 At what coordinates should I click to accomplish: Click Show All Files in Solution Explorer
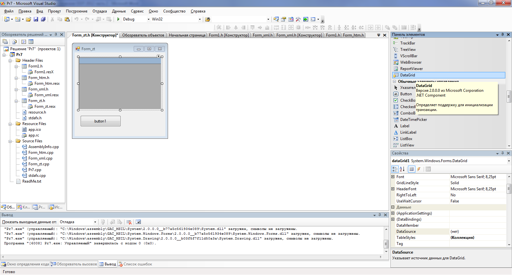(x=14, y=42)
